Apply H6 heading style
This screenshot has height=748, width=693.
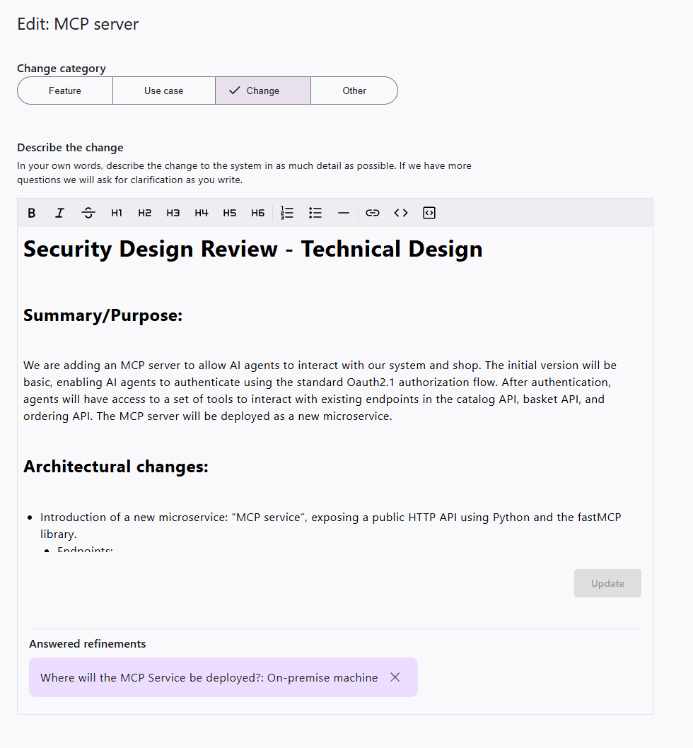pos(258,213)
